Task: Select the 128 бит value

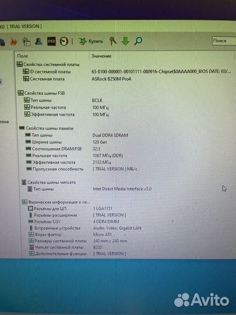Action: 100,142
